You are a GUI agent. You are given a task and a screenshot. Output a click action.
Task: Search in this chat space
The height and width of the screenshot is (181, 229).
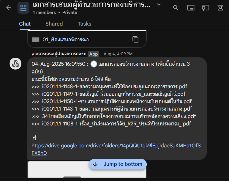click(x=176, y=8)
